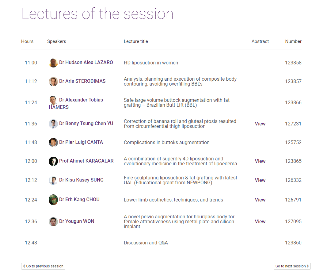Open Dr Pier Luigi CANTA name link
The image size is (331, 276).
(x=81, y=142)
